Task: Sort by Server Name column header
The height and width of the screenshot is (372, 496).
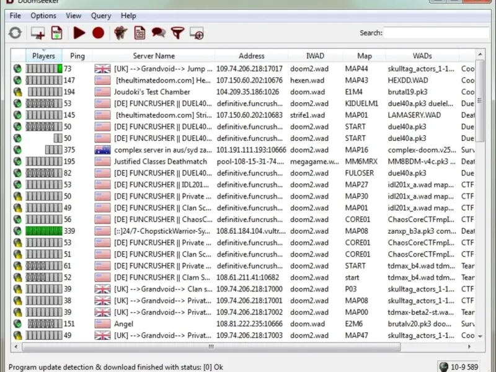Action: (x=154, y=56)
